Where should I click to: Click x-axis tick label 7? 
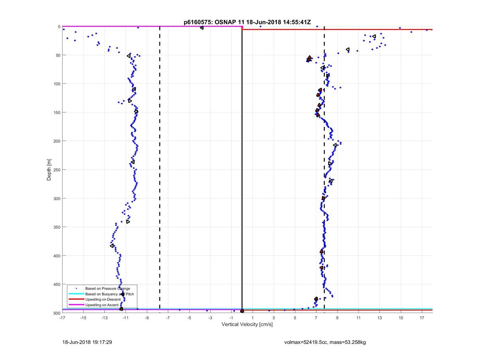point(316,318)
